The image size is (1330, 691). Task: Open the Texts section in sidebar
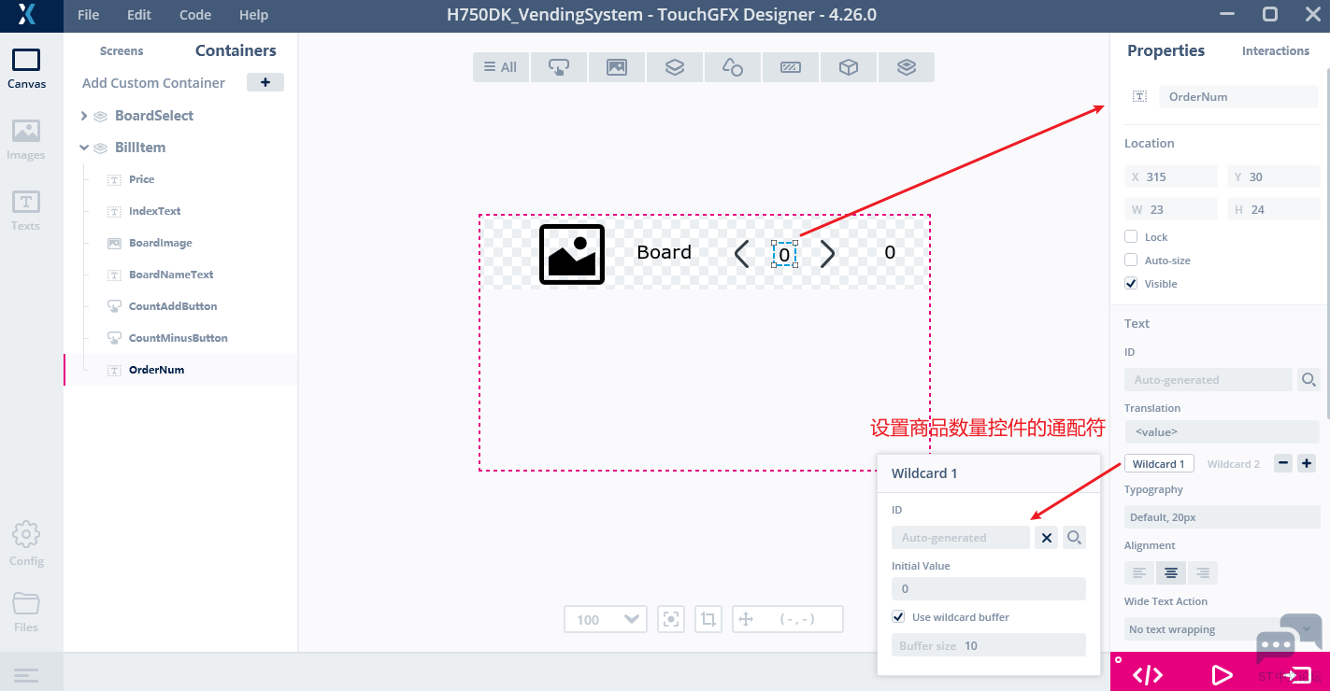(x=26, y=210)
